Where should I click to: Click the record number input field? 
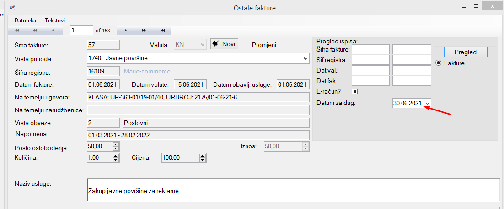pos(81,31)
